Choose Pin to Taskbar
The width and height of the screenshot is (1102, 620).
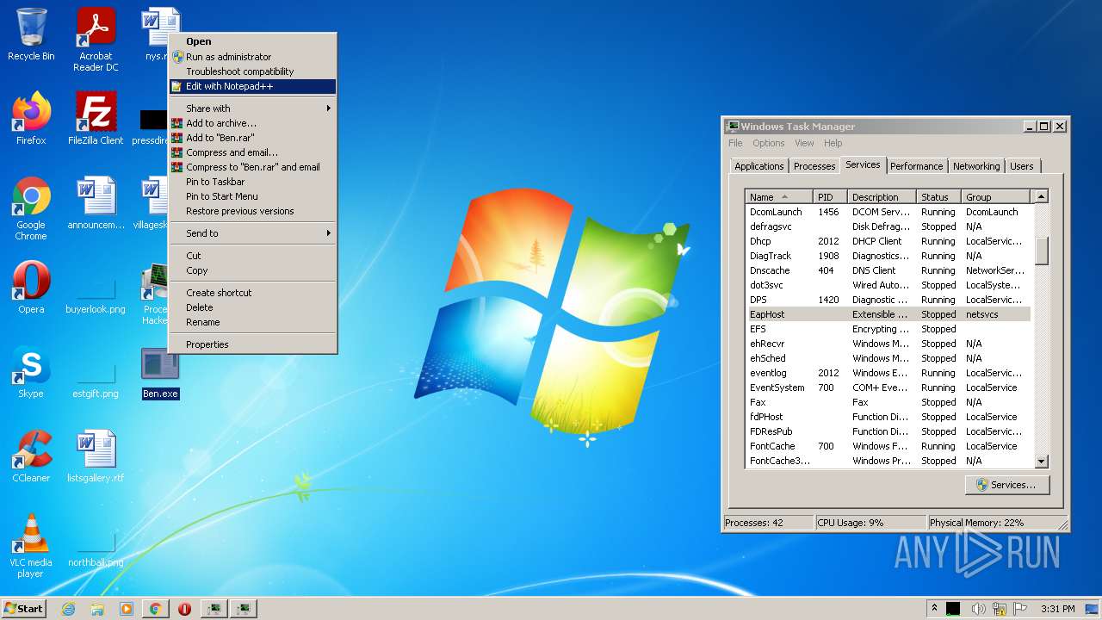tap(252, 182)
